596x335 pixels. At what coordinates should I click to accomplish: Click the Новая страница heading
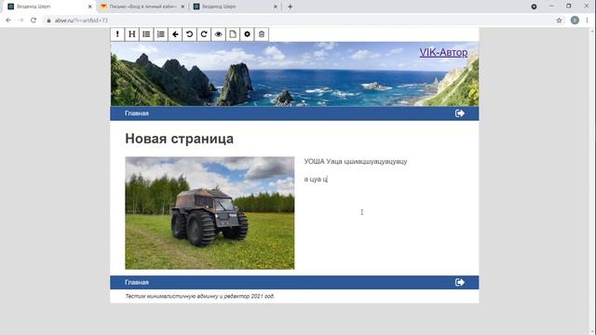(x=180, y=139)
